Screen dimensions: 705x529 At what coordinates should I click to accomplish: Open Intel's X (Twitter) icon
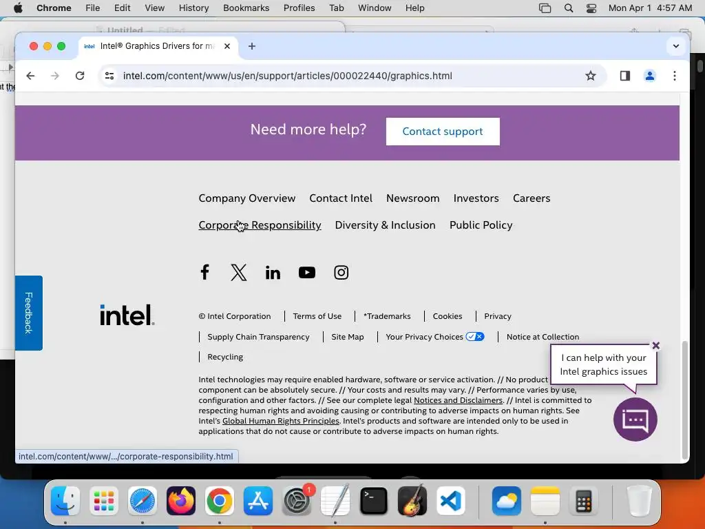point(239,272)
